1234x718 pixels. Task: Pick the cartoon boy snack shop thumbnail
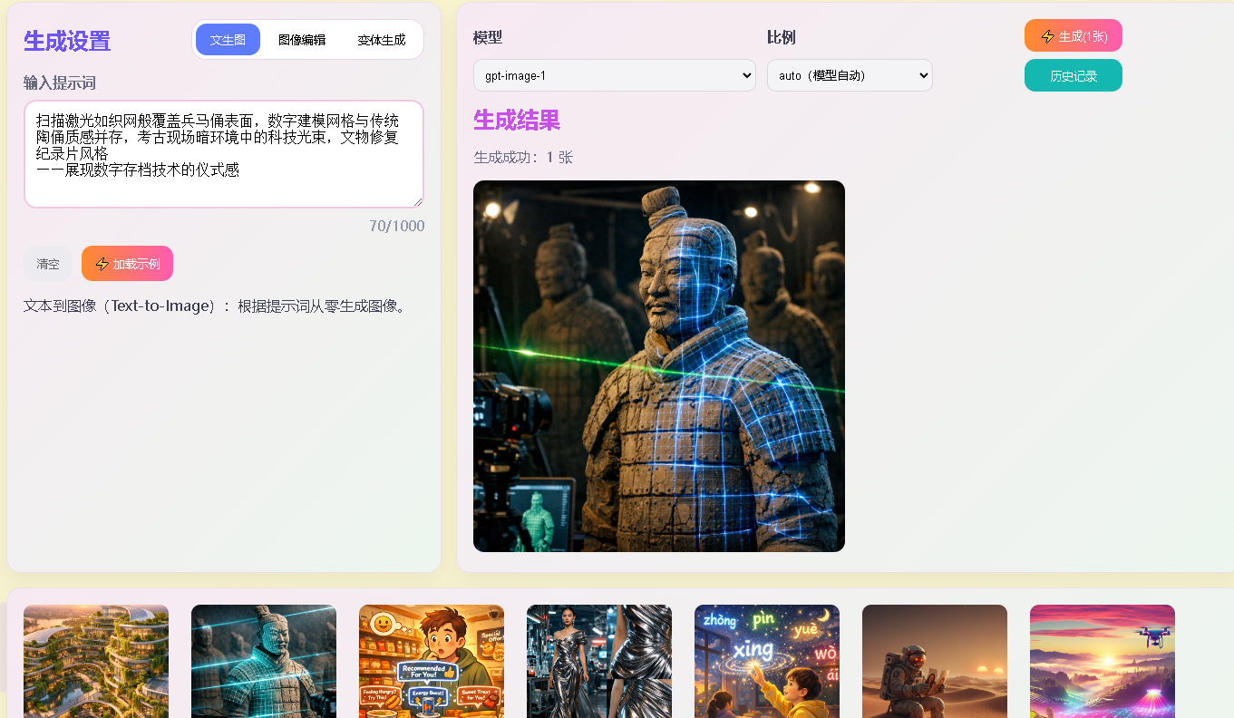point(432,661)
